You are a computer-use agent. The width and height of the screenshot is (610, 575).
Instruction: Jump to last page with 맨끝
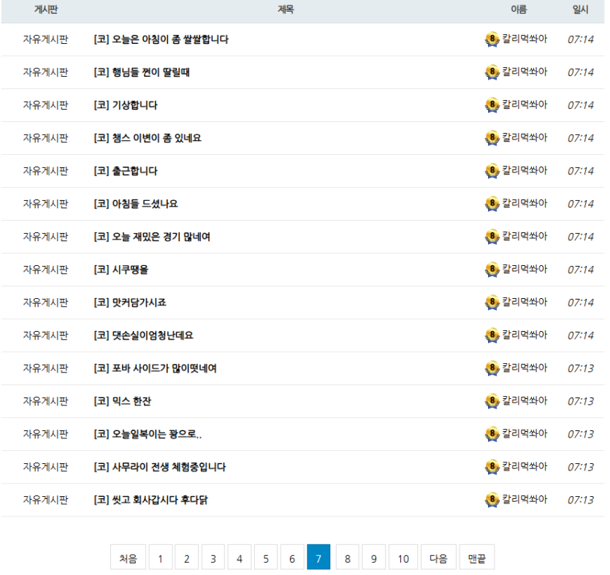477,559
